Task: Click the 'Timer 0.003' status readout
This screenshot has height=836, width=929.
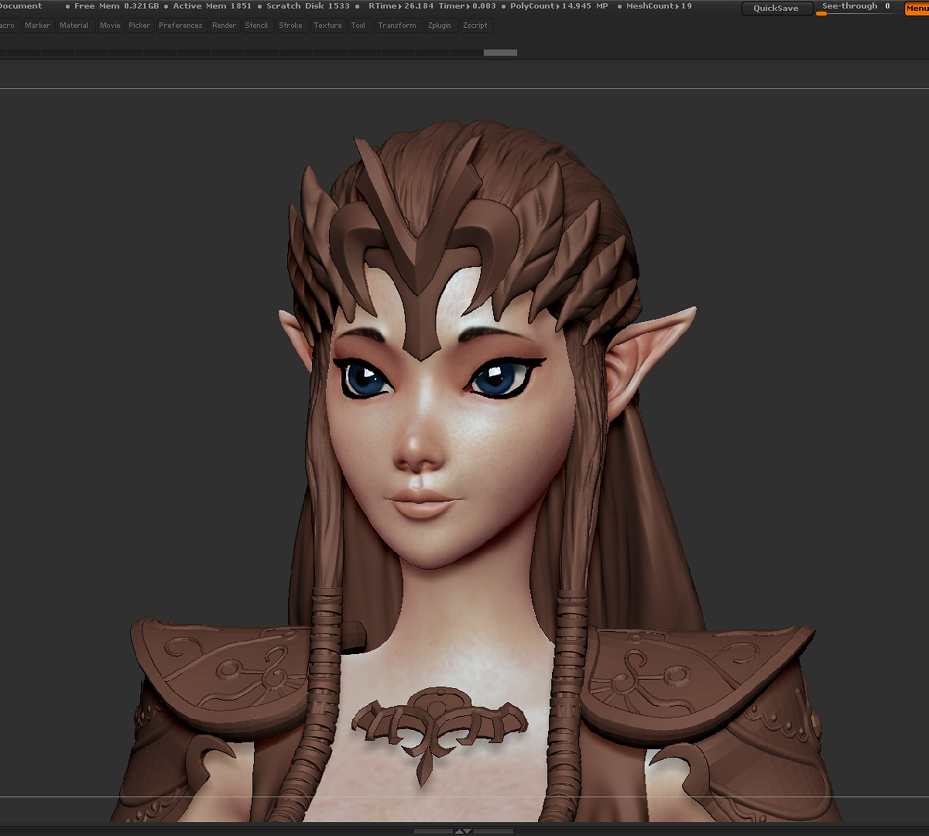Action: pos(468,6)
